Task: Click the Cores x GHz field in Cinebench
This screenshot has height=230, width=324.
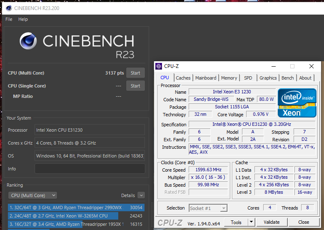Action: (90, 143)
